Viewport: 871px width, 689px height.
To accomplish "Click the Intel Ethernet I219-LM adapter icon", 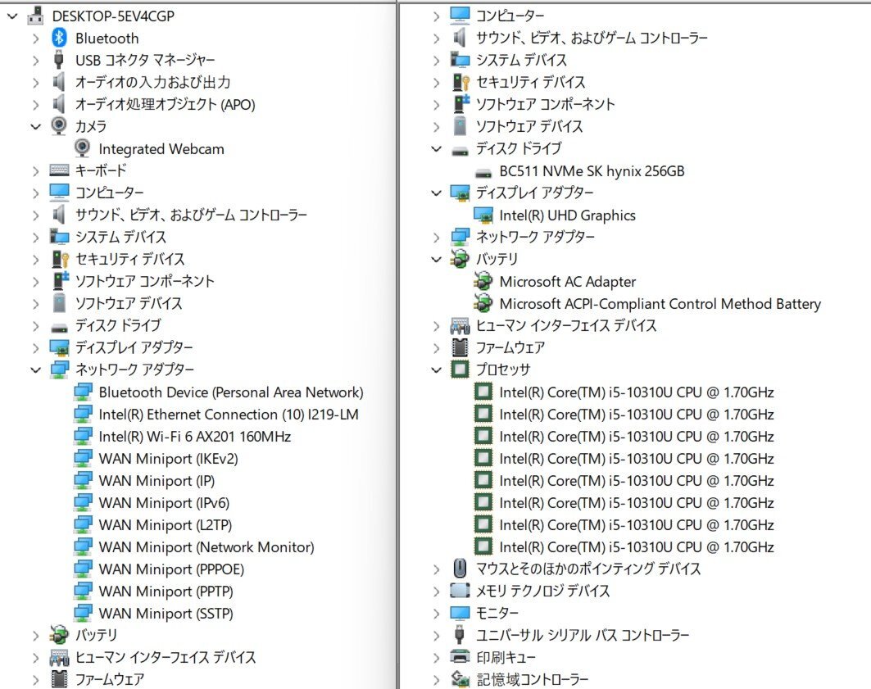I will coord(83,415).
